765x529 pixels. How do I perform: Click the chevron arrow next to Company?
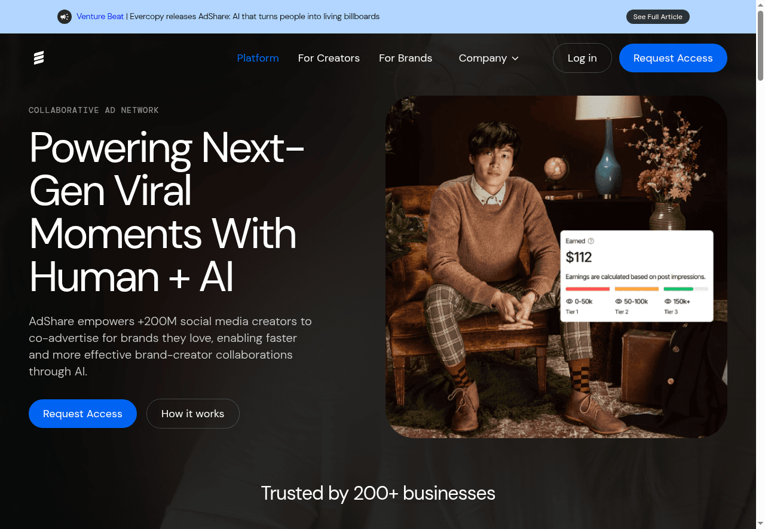515,59
